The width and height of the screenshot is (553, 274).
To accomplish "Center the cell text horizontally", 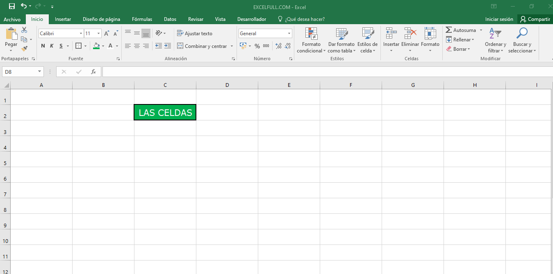I will 137,46.
